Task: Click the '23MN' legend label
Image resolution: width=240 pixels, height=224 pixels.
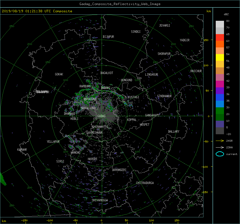Action: pyautogui.click(x=229, y=147)
